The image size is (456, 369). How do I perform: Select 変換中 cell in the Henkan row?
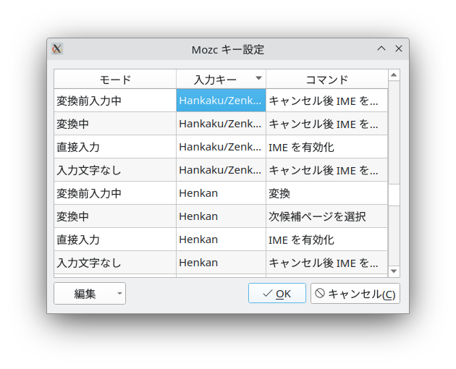pyautogui.click(x=115, y=216)
